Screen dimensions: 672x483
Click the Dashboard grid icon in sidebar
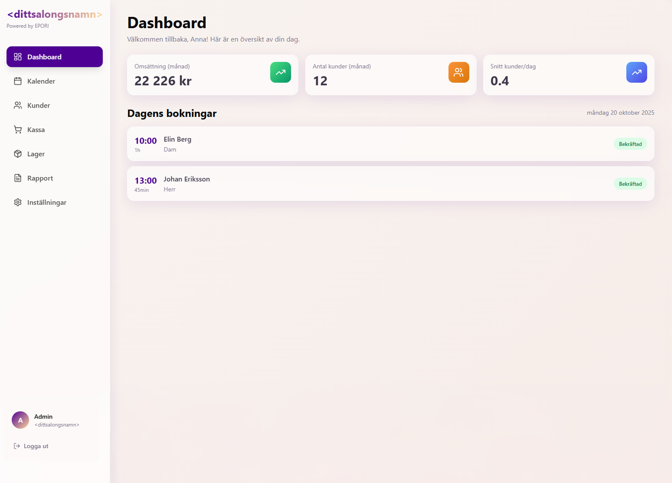(x=18, y=57)
